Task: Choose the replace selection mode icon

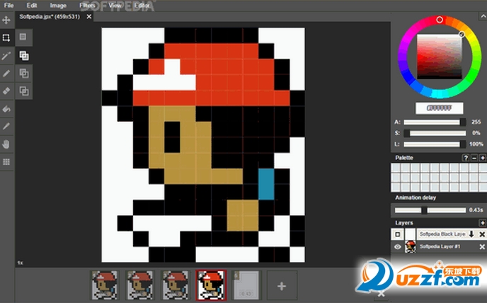Action: 23,37
